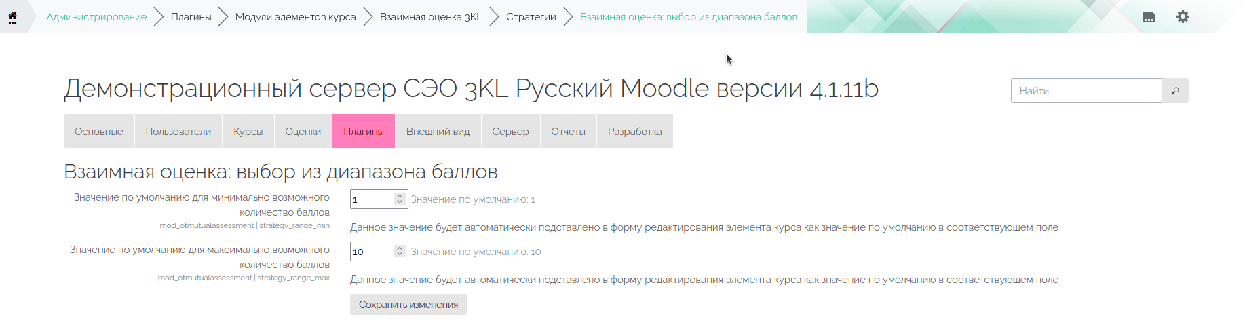Focus the Найти search field
The height and width of the screenshot is (325, 1245).
click(1086, 91)
